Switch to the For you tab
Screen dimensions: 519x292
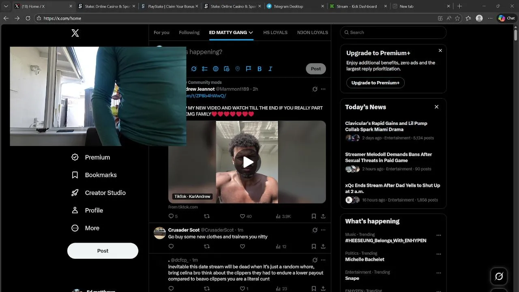click(x=161, y=32)
